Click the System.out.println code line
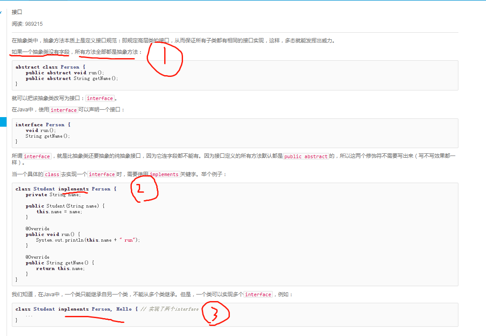 88,240
